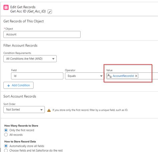
Task: Click the Edit Get Records title text
Action: [23, 7]
